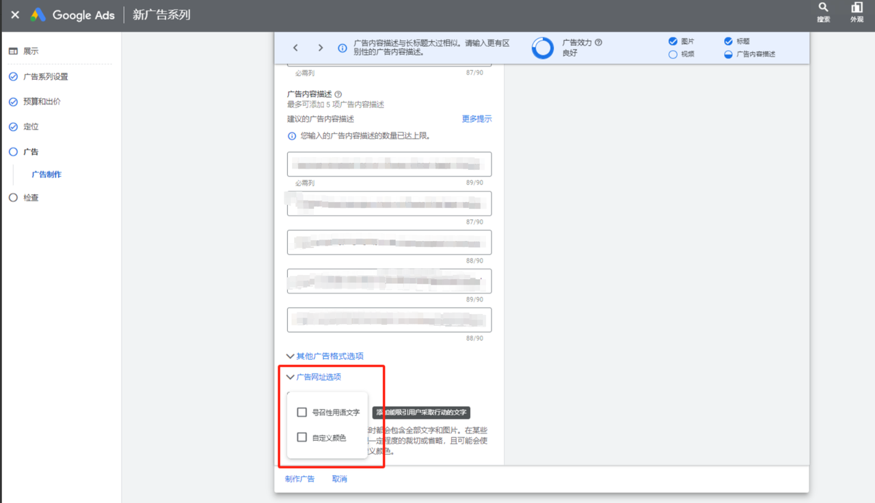
Task: Expand 广告网址选项 section
Action: 314,377
